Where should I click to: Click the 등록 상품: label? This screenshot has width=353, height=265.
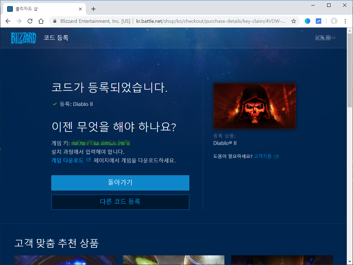(224, 136)
